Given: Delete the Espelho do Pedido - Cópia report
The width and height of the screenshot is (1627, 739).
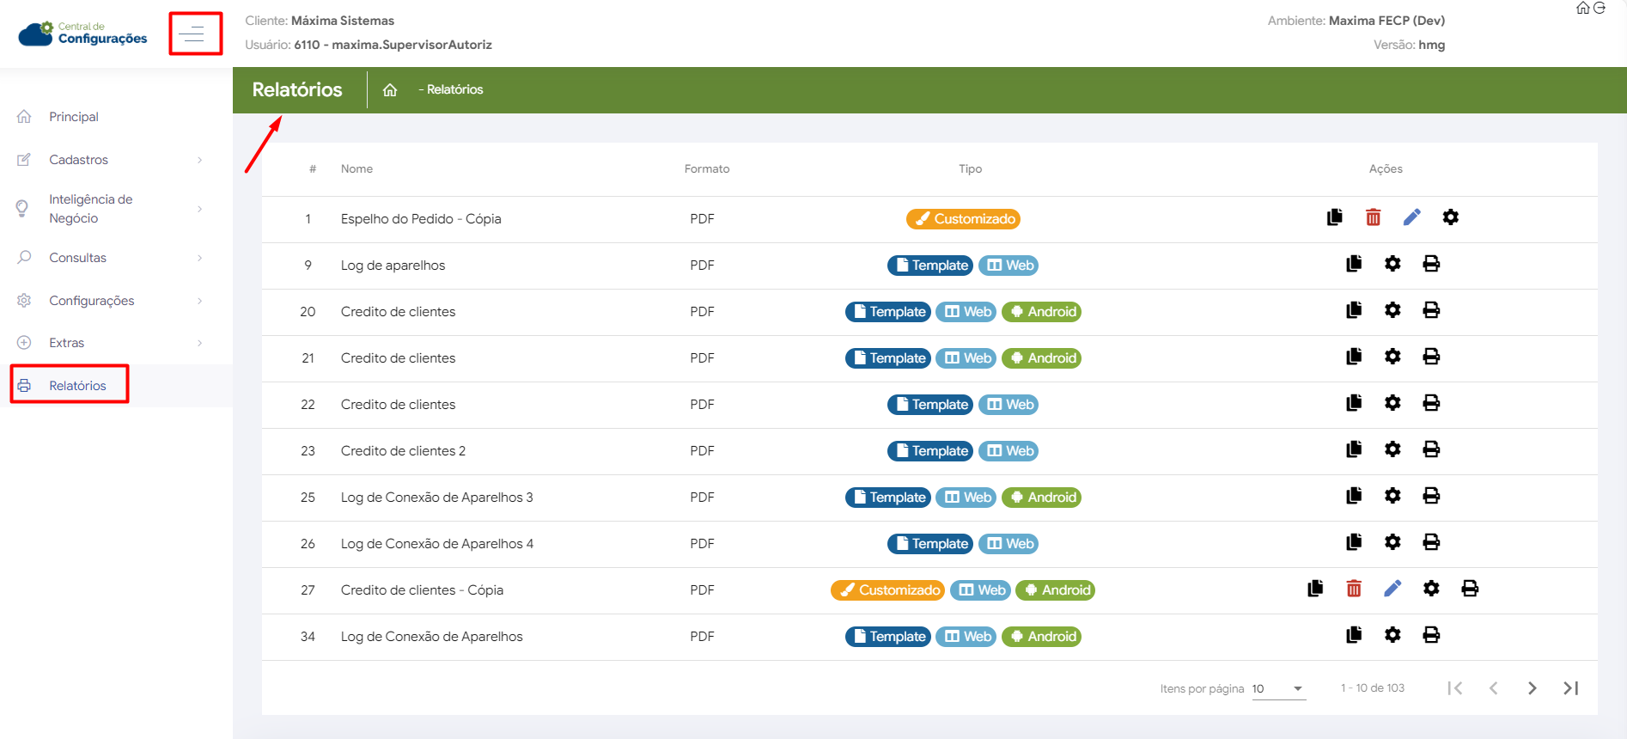Looking at the screenshot, I should click(x=1373, y=217).
